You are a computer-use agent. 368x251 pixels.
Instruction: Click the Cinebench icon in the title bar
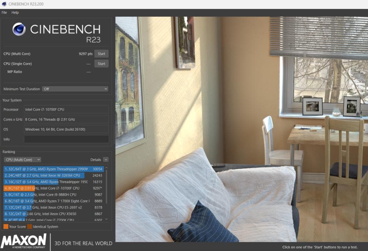tap(4, 4)
